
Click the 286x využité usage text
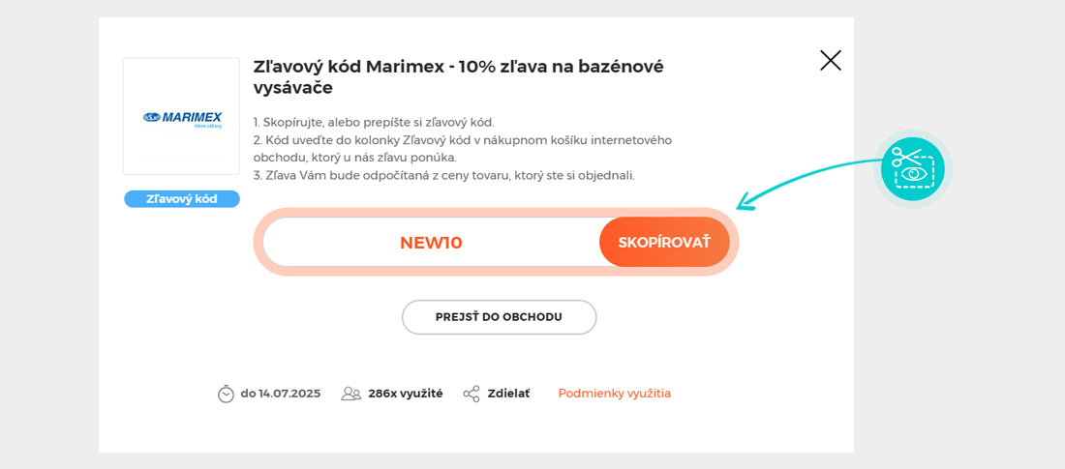click(405, 394)
